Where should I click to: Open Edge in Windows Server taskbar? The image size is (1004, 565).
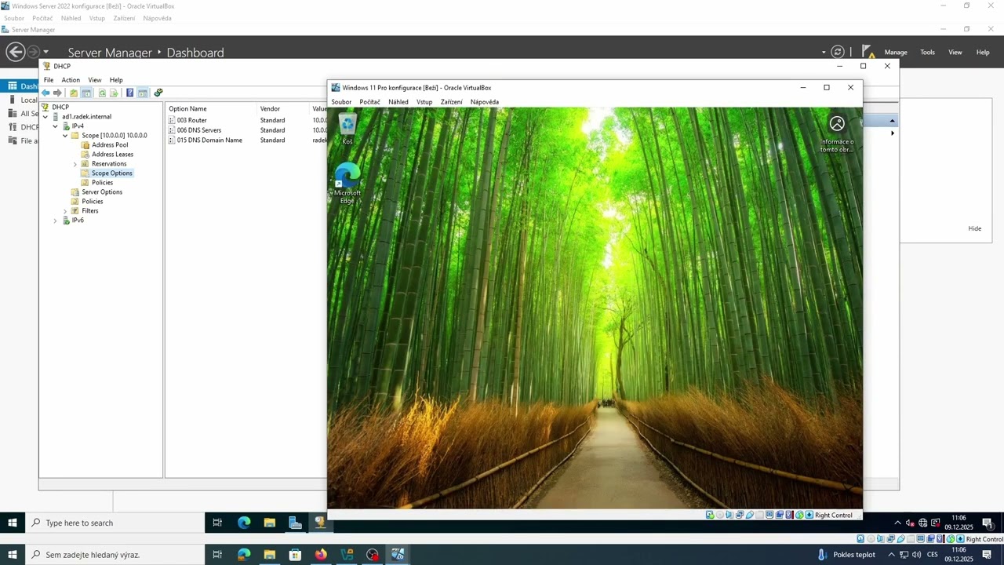click(x=244, y=523)
